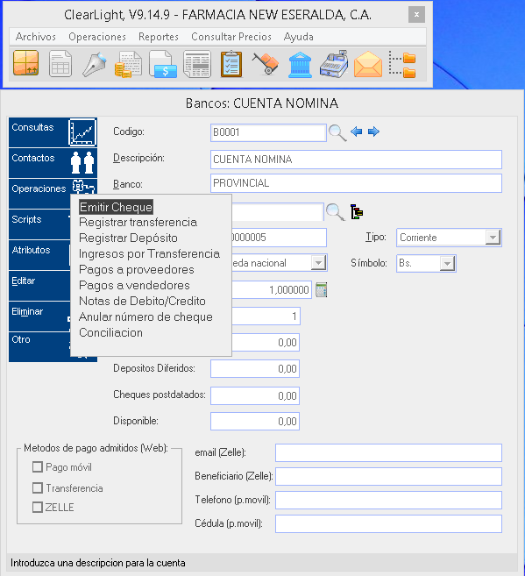
Task: Click the magnifier beside the account field
Action: point(335,212)
